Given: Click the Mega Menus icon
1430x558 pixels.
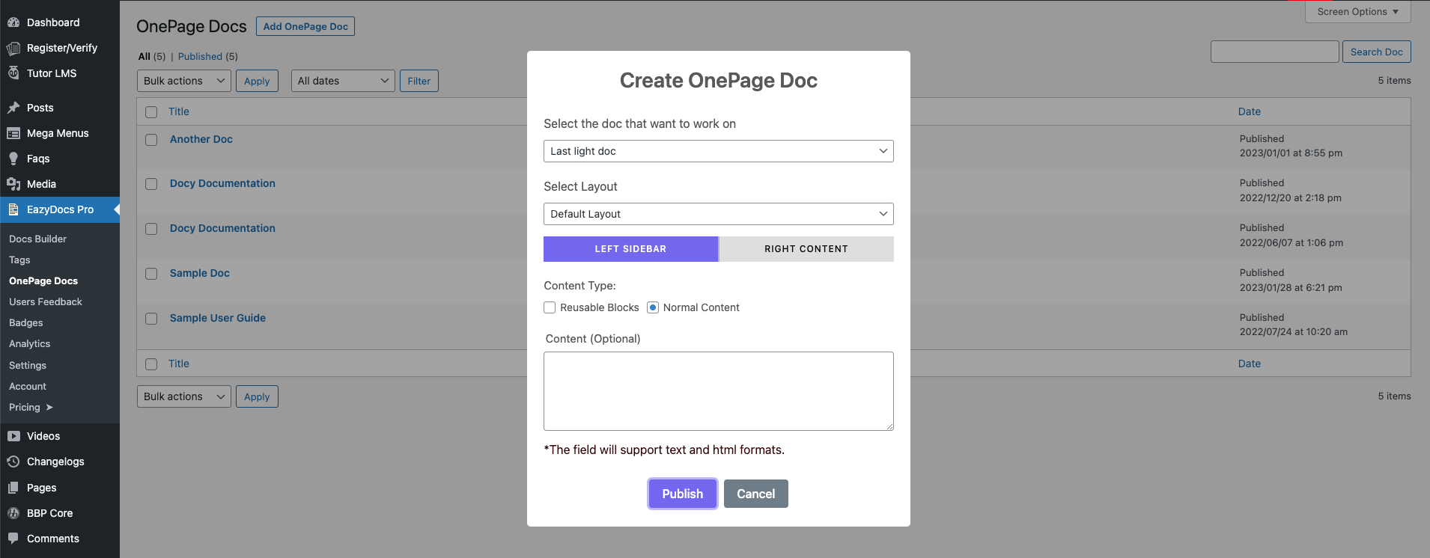Looking at the screenshot, I should [x=13, y=133].
